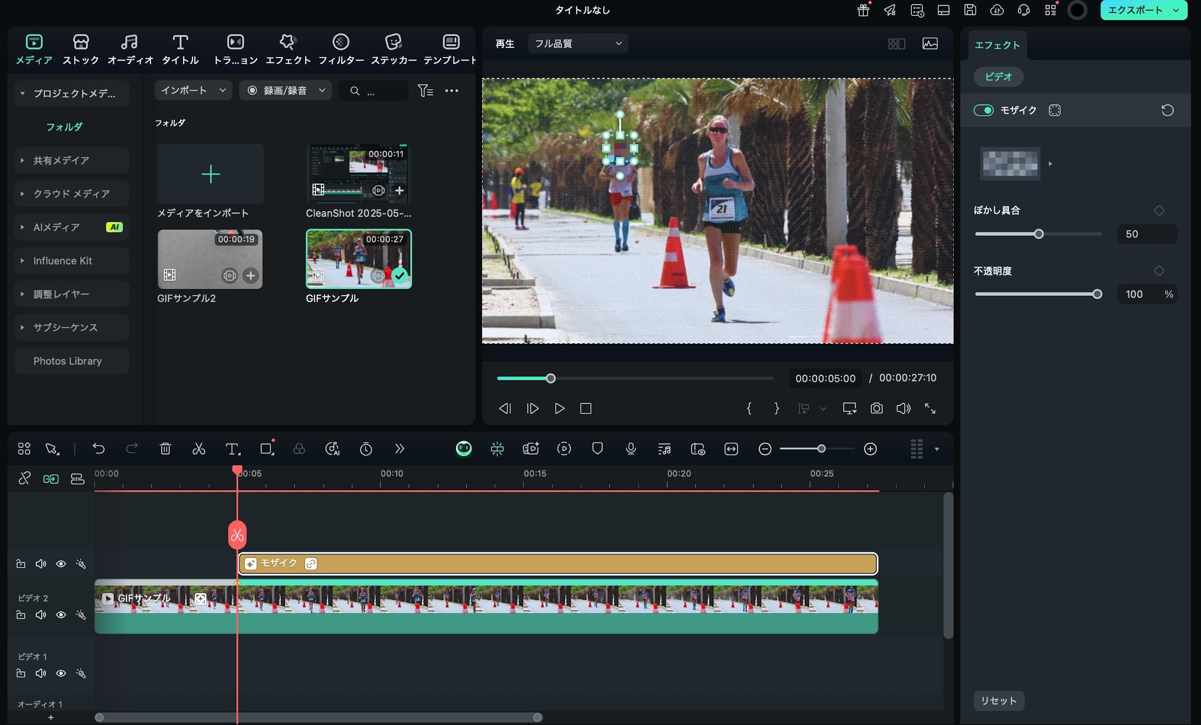Zoom out timeline with minus icon
1201x725 pixels.
[765, 449]
